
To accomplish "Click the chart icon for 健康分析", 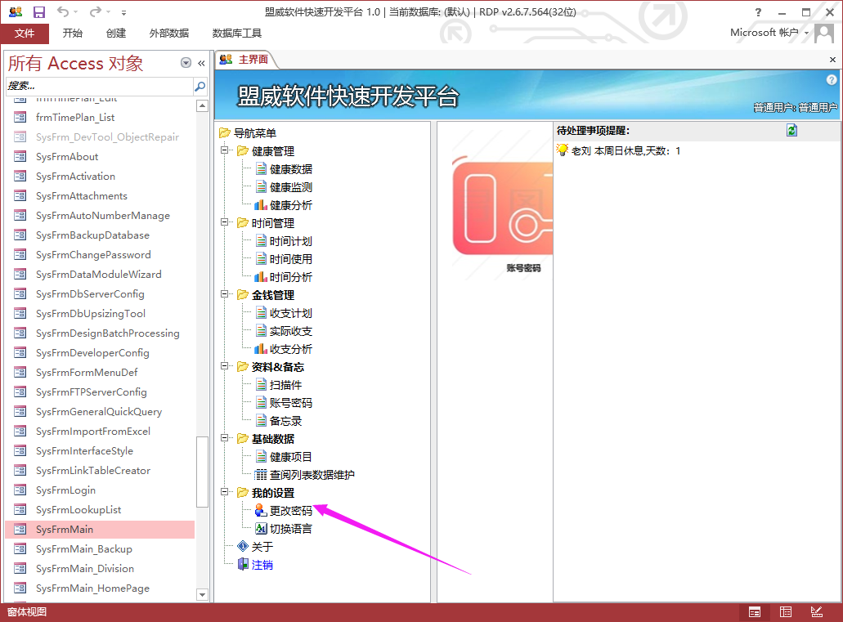I will point(261,205).
